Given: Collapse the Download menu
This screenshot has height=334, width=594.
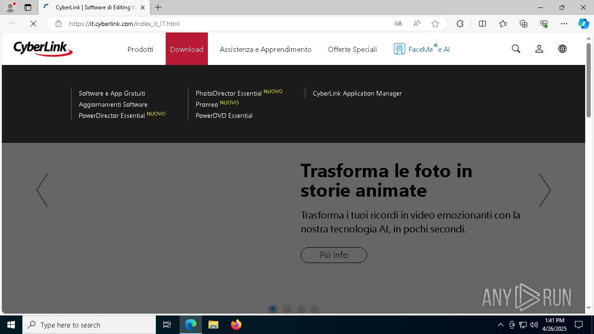Looking at the screenshot, I should (187, 49).
